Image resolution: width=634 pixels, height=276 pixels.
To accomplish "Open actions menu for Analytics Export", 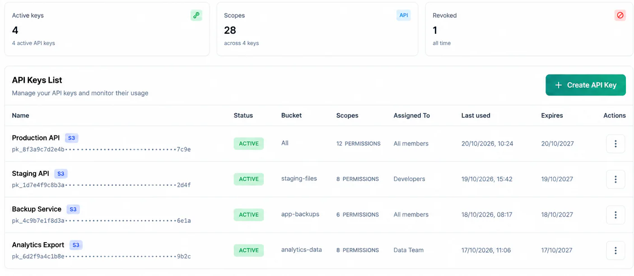I will [615, 250].
